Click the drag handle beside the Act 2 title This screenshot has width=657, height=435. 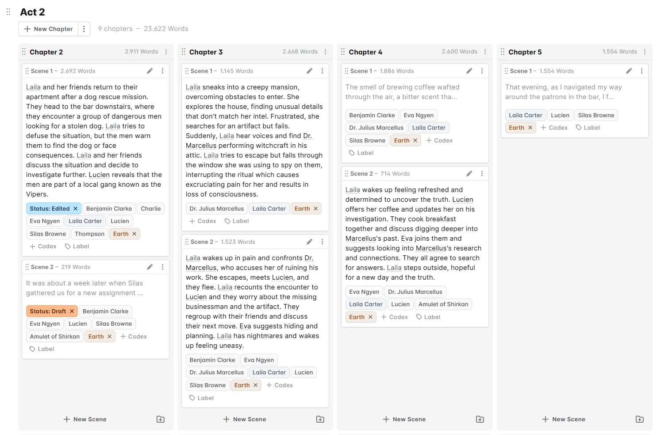(x=8, y=12)
